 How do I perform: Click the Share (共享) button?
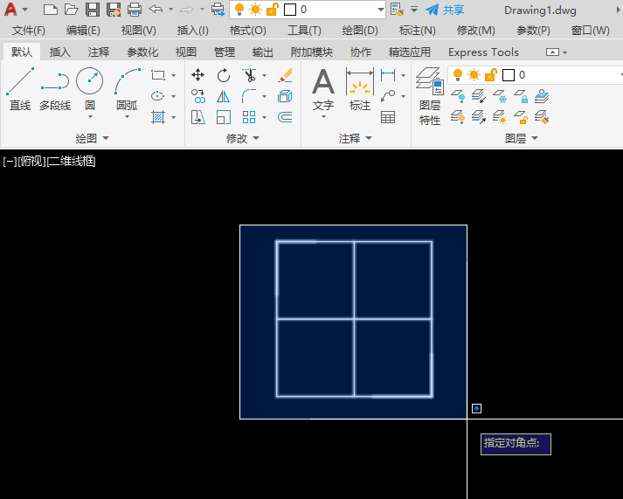[x=445, y=10]
